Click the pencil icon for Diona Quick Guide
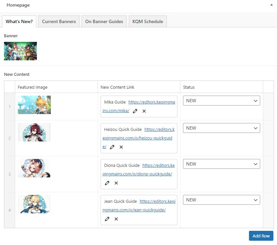 (107, 183)
